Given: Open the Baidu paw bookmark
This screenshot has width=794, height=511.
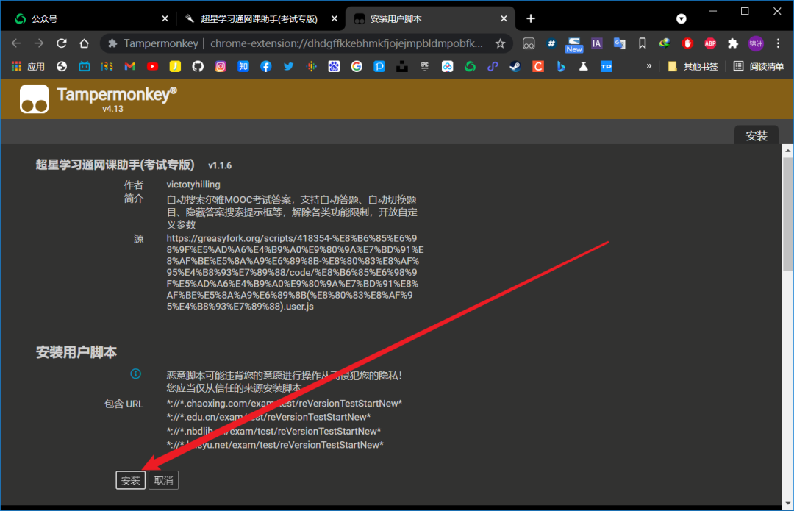Looking at the screenshot, I should pos(334,66).
